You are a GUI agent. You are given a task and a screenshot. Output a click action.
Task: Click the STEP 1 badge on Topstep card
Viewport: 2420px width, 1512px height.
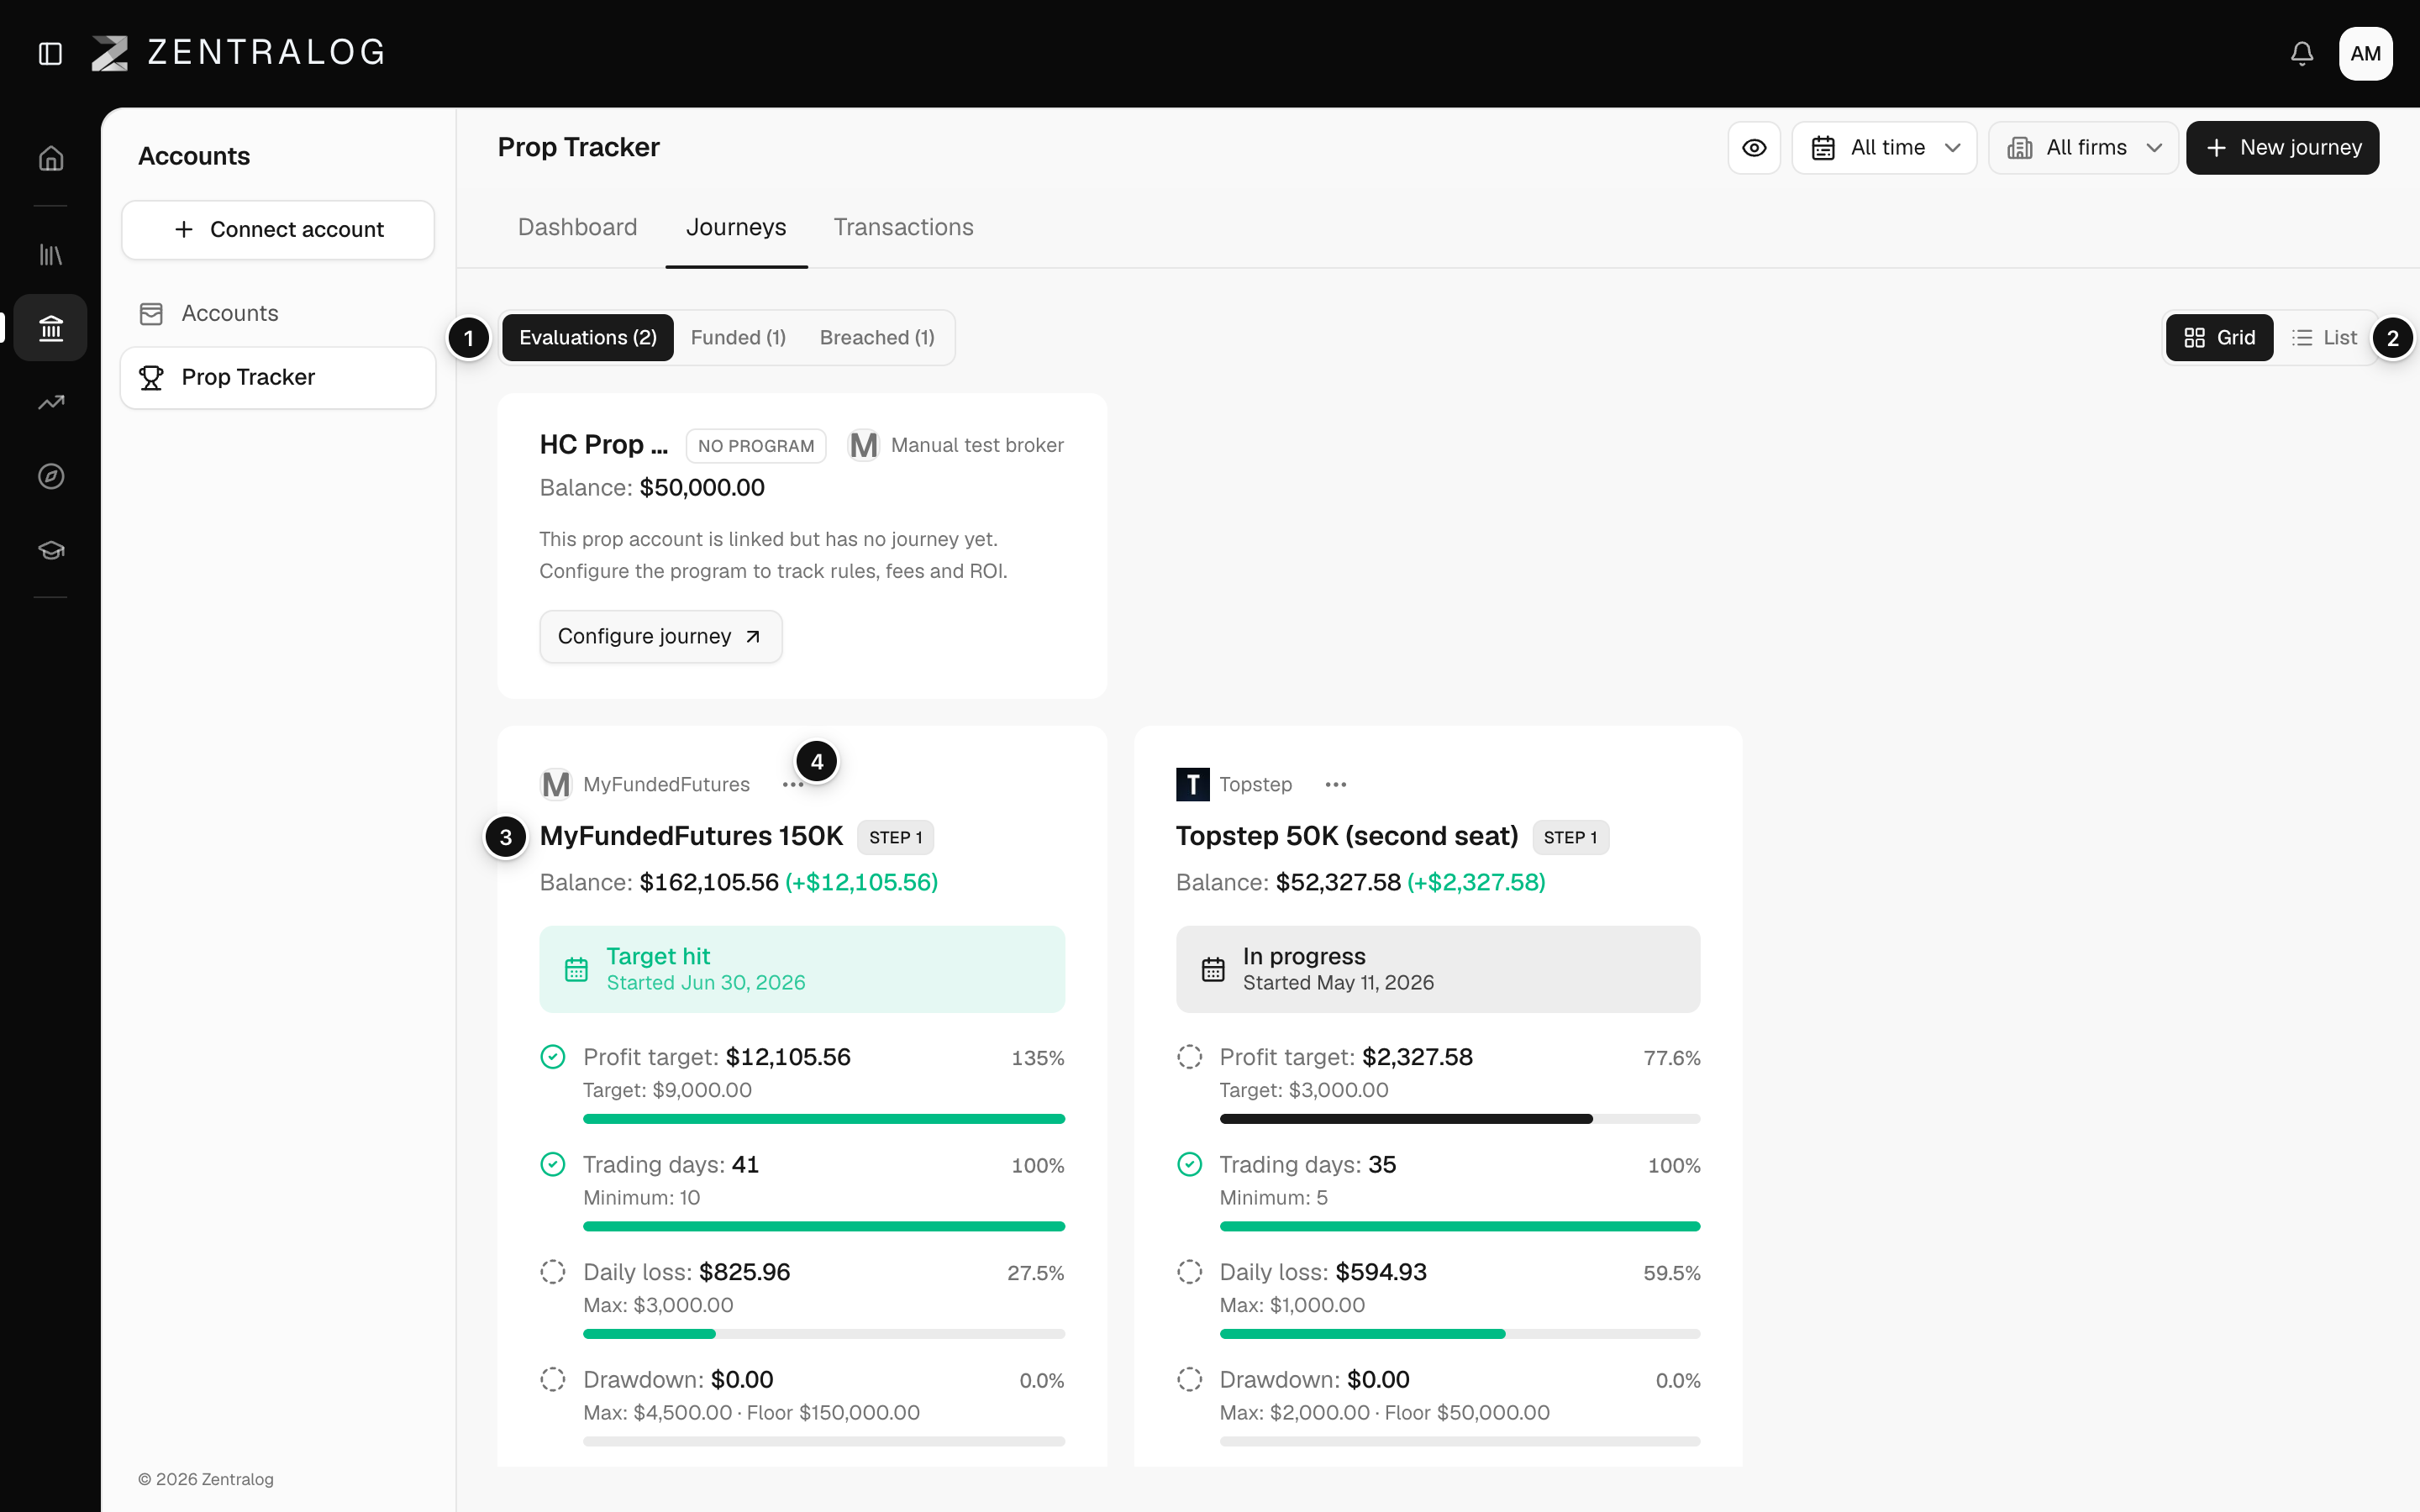1570,837
